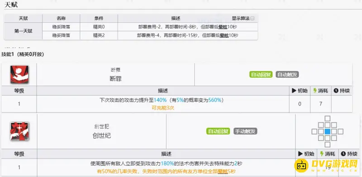Click the 天赋 section heading
This screenshot has height=177, width=362.
click(x=11, y=5)
